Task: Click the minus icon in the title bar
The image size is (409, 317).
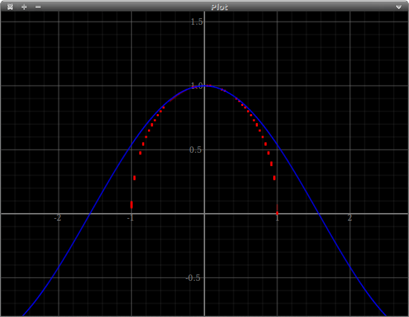Action: click(x=38, y=6)
